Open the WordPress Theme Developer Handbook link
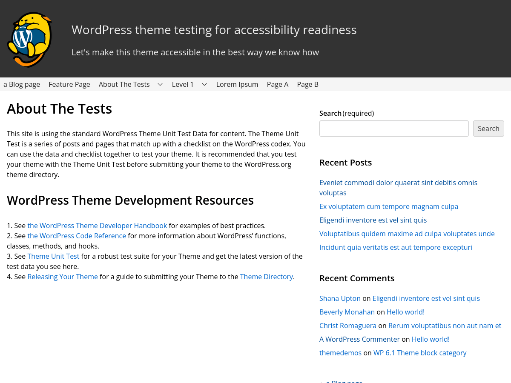Image resolution: width=511 pixels, height=383 pixels. pyautogui.click(x=97, y=226)
